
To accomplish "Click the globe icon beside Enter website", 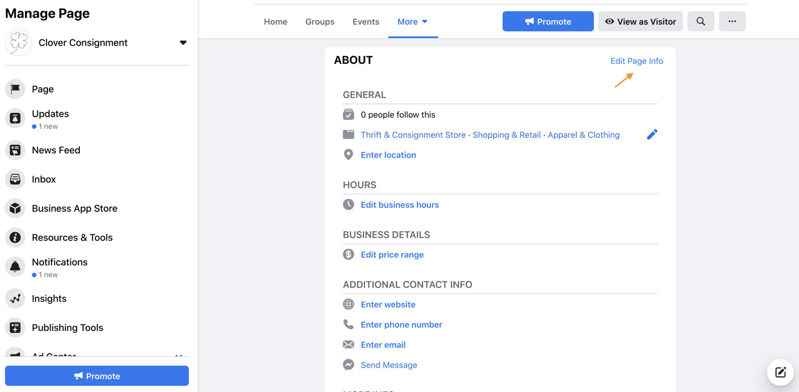I will point(348,304).
